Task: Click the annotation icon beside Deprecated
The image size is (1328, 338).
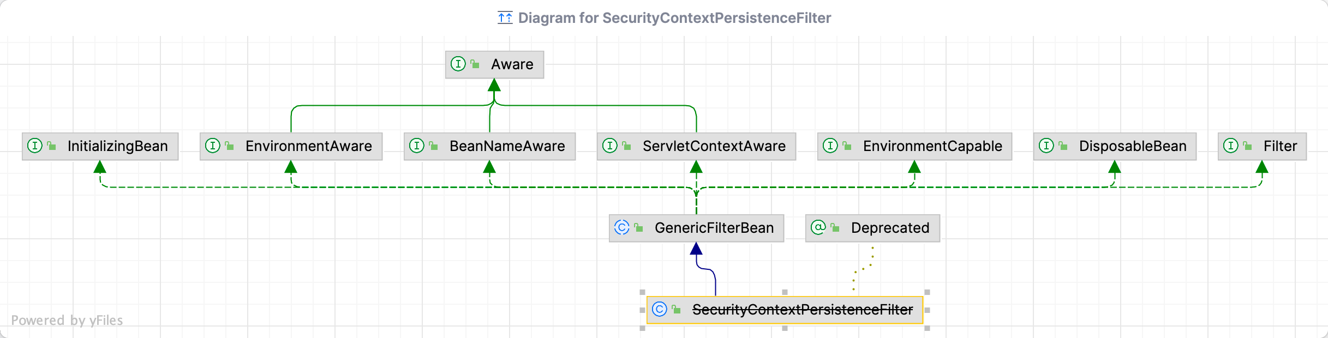Action: [818, 228]
